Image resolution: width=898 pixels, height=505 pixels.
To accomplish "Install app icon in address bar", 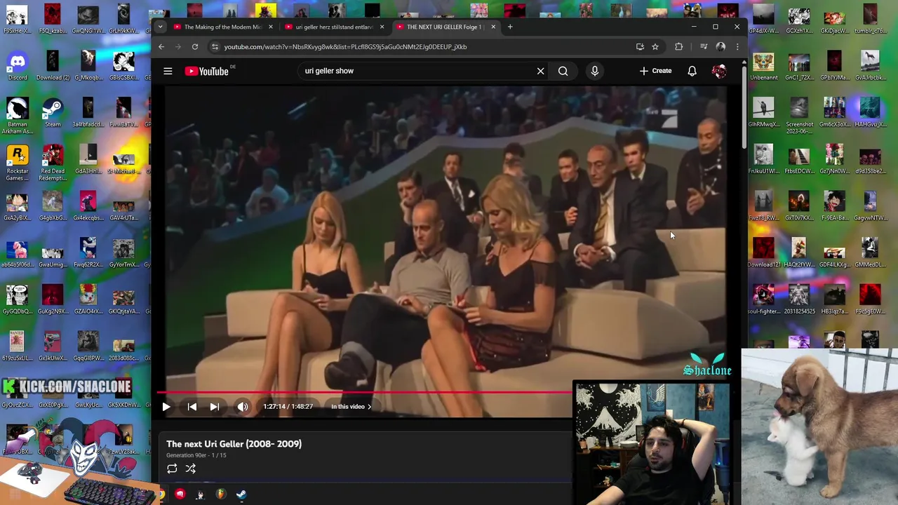I will [640, 47].
